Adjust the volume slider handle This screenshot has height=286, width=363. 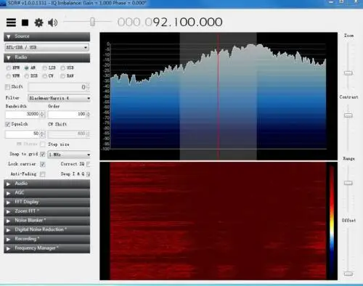coord(92,22)
